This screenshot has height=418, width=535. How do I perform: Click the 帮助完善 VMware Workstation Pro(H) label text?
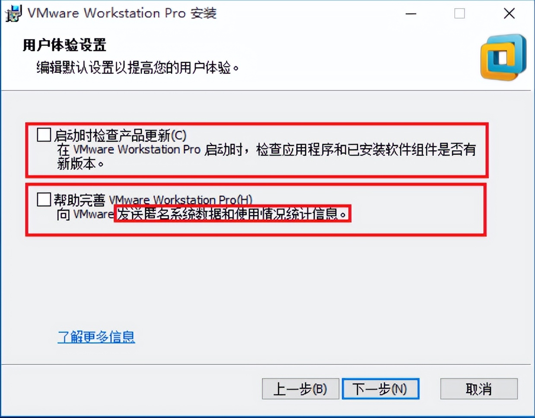(153, 200)
